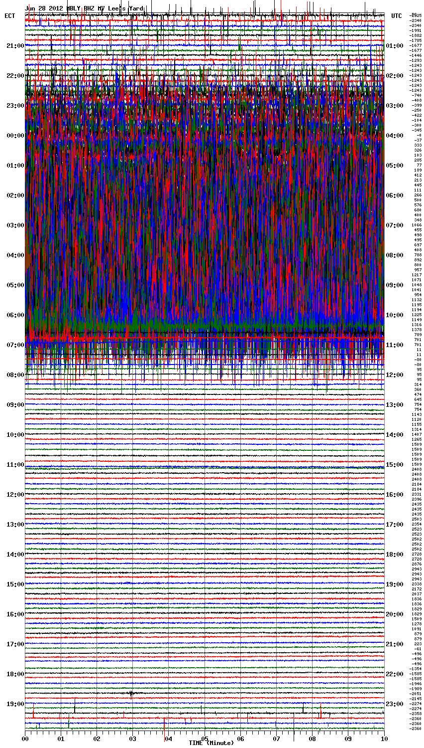Pick the 12:00 label on ECT axis
424x748 pixels.
15,495
